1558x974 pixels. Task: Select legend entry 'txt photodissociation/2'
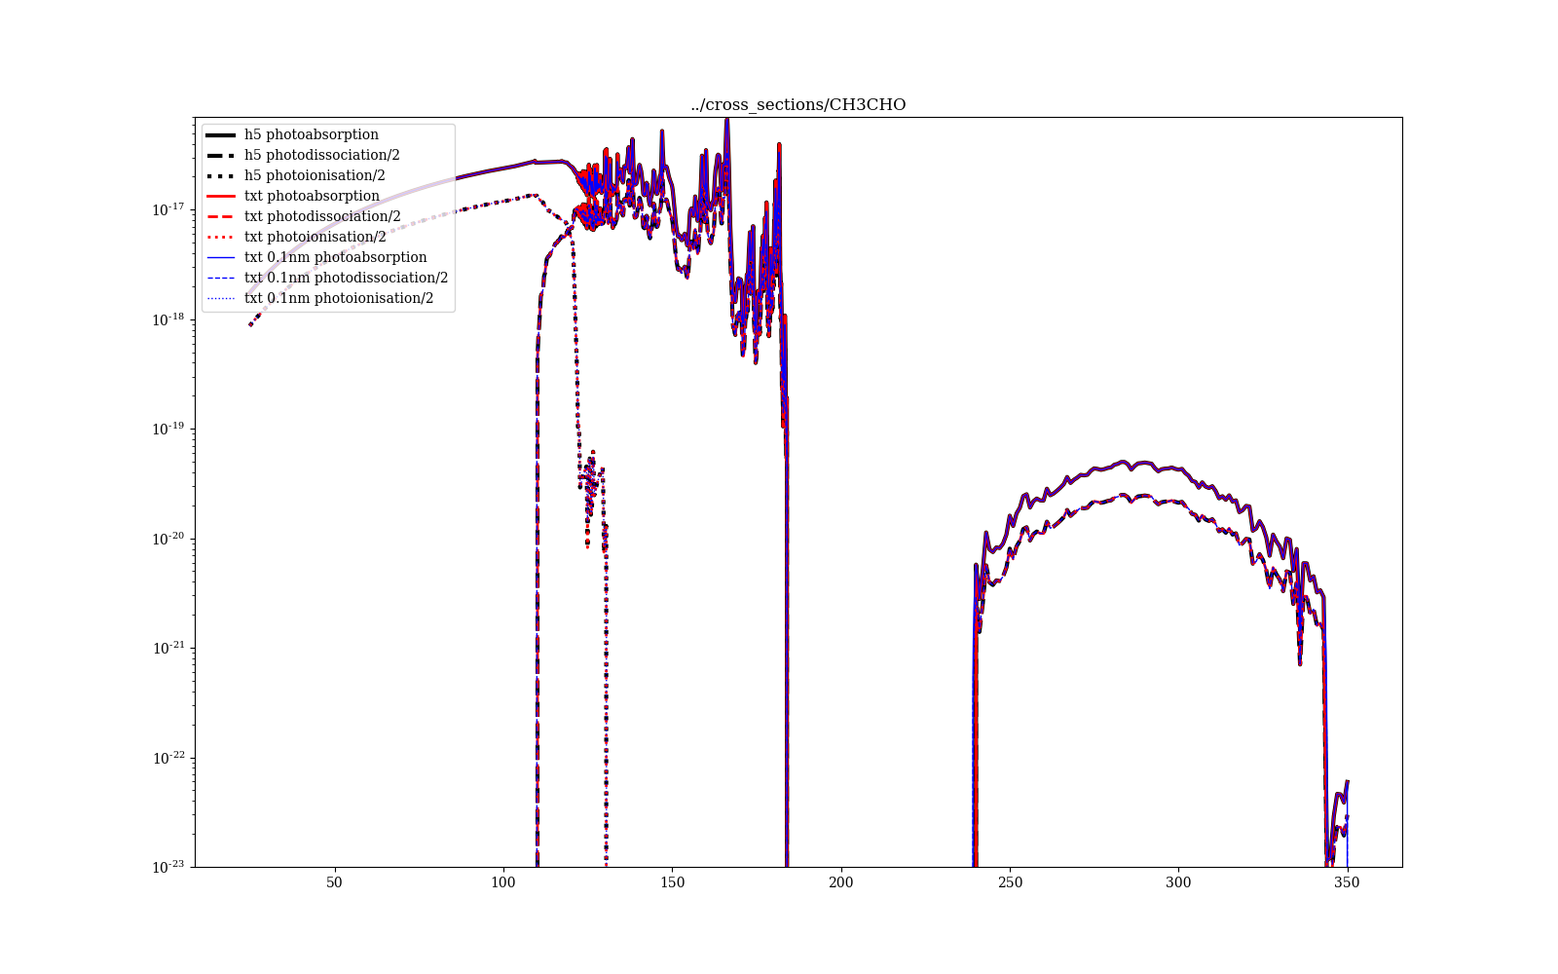click(322, 216)
